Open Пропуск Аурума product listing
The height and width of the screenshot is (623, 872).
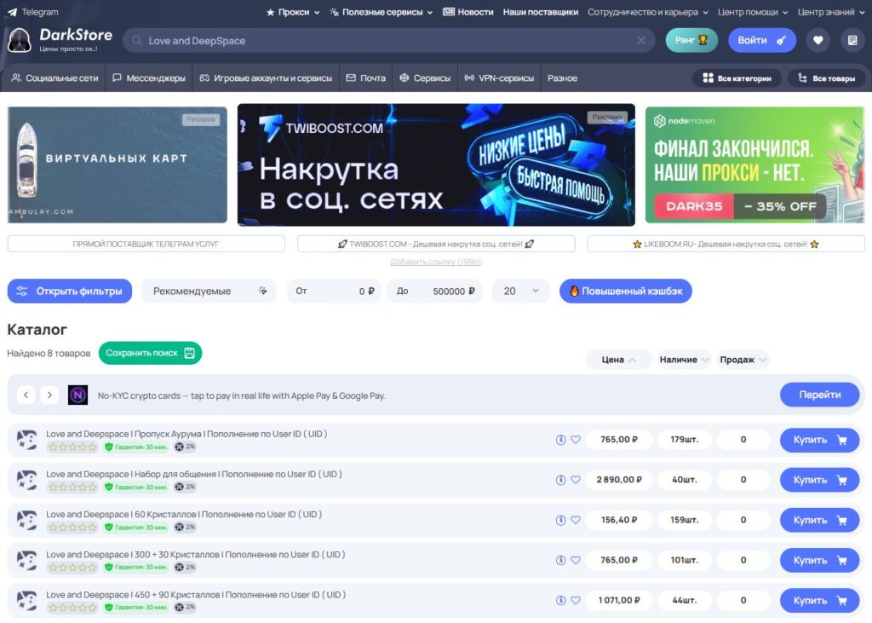pyautogui.click(x=186, y=434)
